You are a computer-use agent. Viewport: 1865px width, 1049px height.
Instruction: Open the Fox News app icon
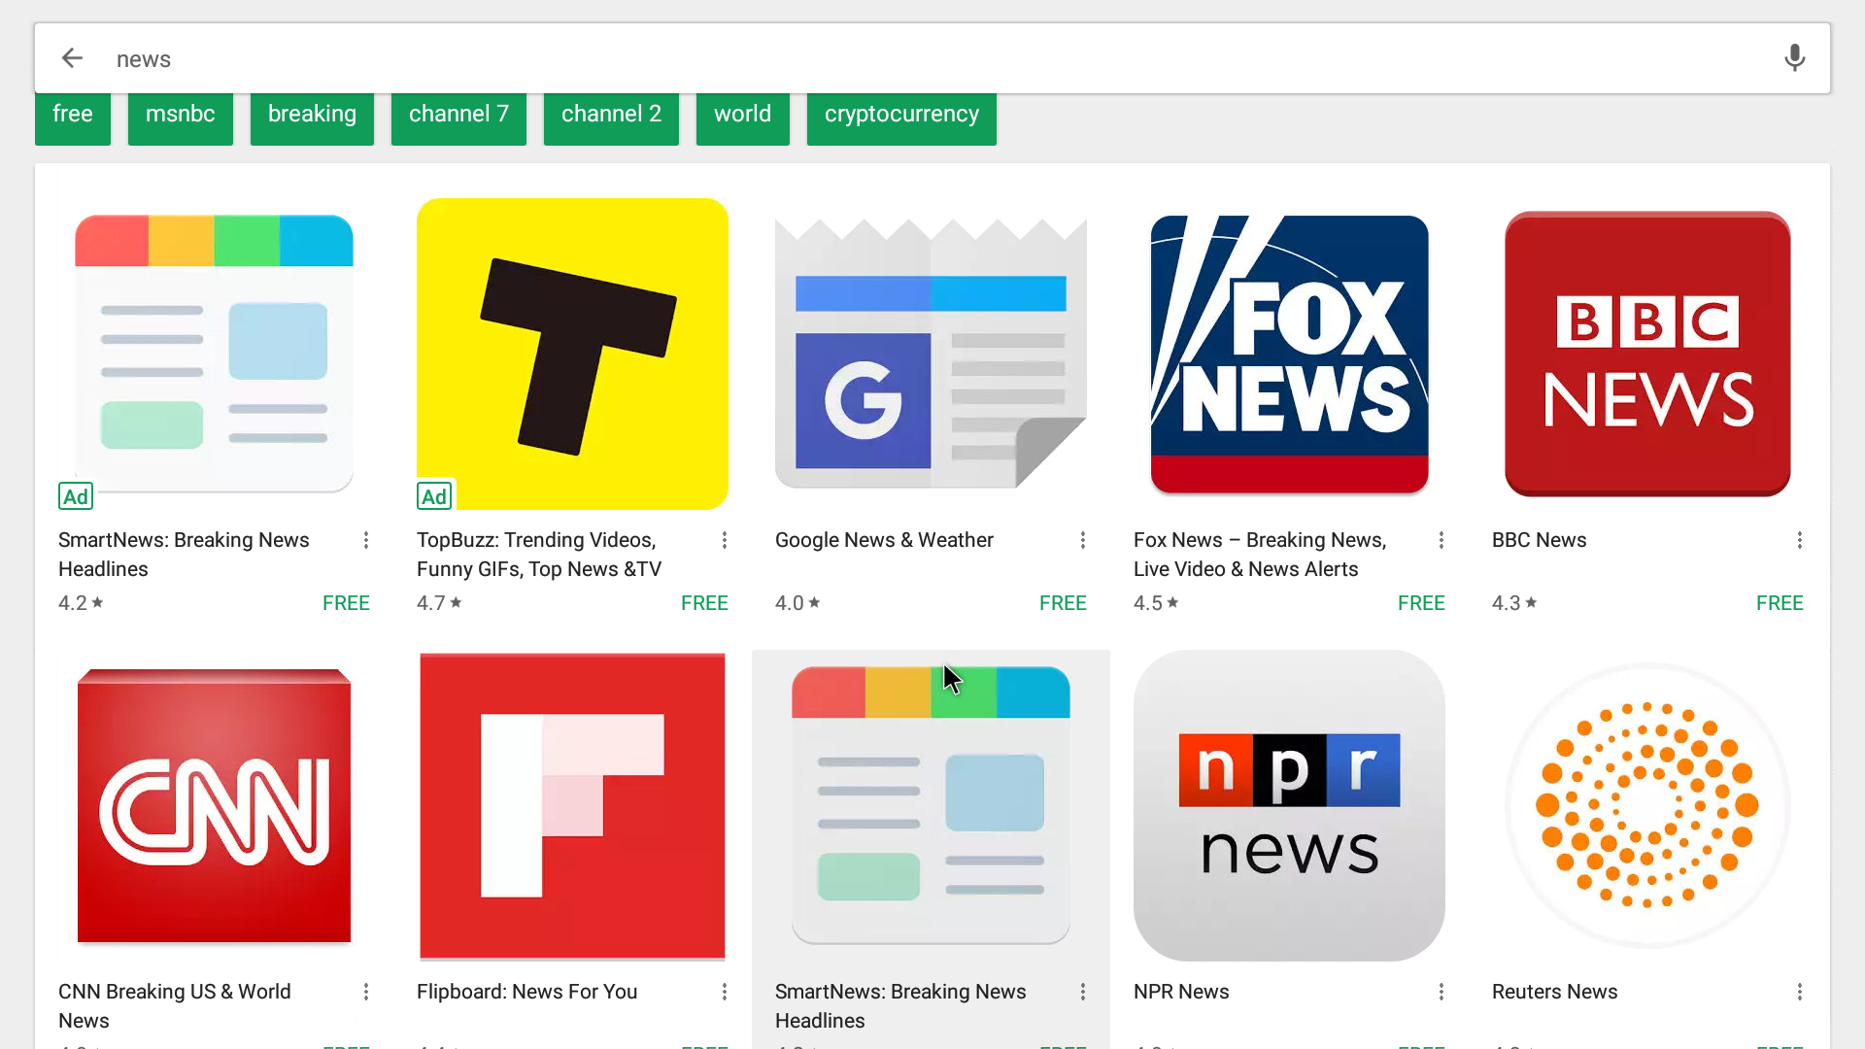pyautogui.click(x=1289, y=354)
